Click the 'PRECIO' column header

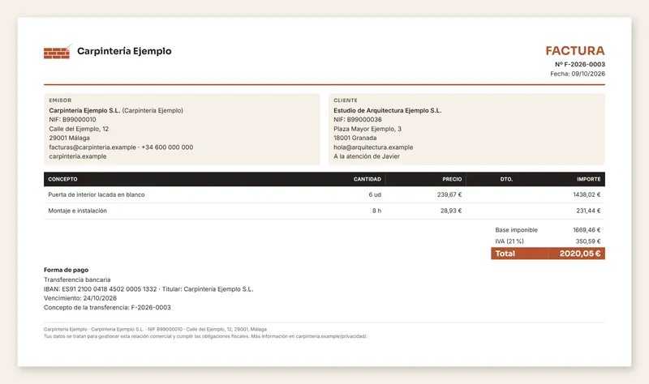point(452,179)
